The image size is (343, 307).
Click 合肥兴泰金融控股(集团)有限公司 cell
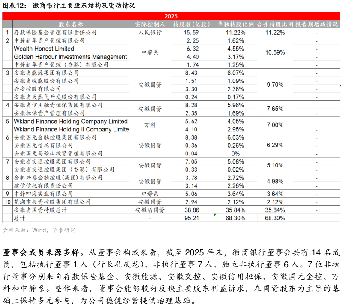coord(58,178)
